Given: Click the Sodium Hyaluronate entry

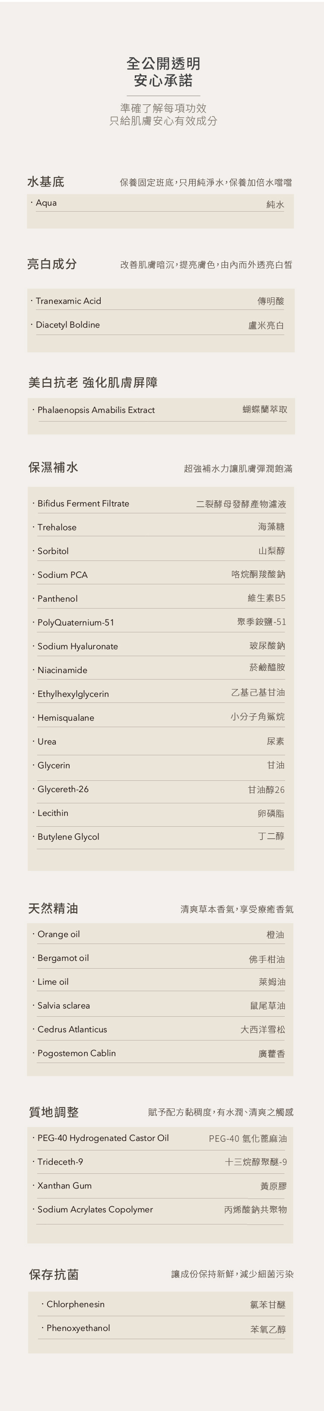Looking at the screenshot, I should pos(78,646).
